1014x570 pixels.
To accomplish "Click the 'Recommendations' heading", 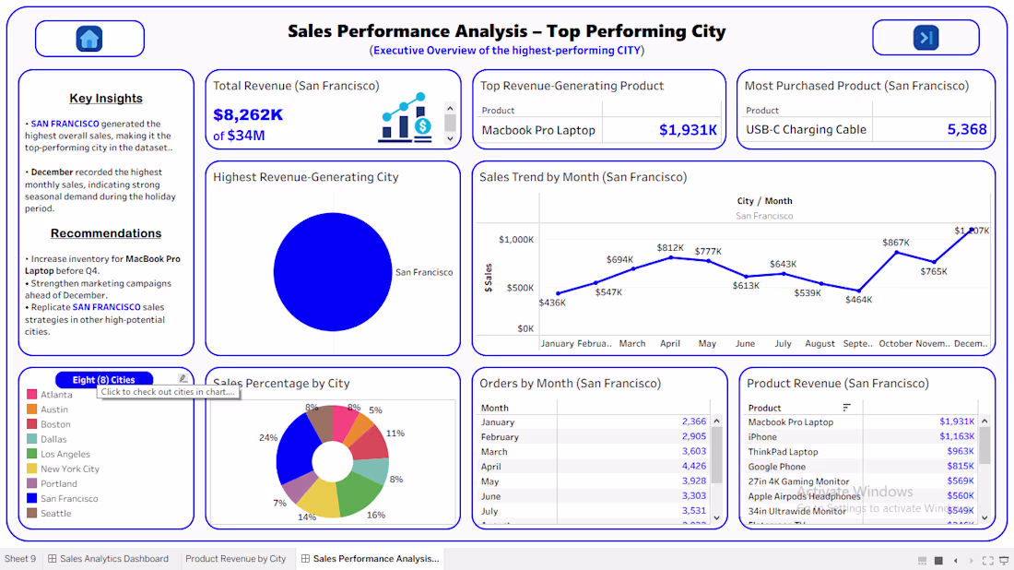I will pyautogui.click(x=106, y=233).
